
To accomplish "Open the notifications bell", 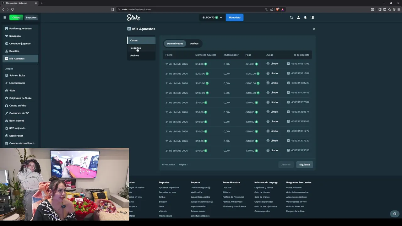I will pyautogui.click(x=305, y=18).
